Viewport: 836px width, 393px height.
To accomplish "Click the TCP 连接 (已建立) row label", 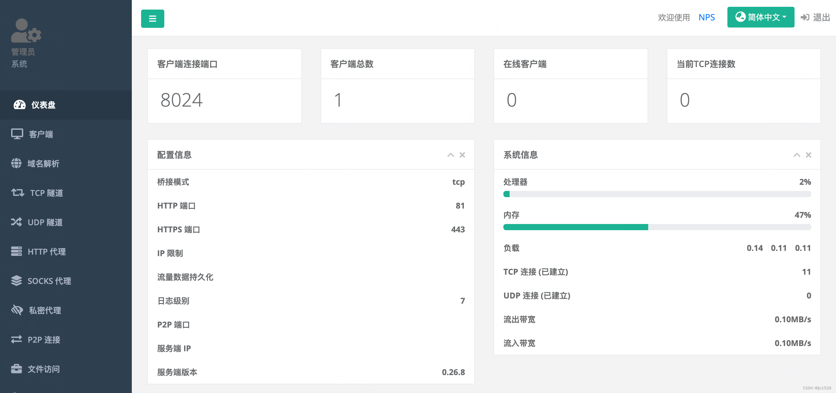I will coord(536,272).
